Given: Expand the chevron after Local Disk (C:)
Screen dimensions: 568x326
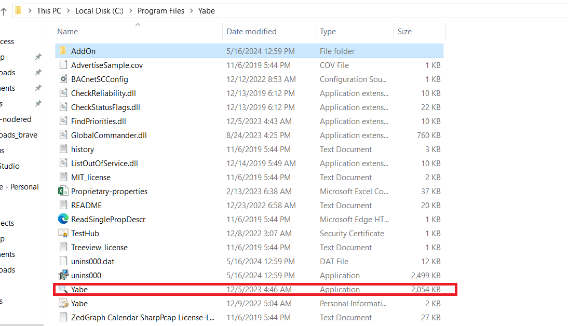Looking at the screenshot, I should 131,11.
